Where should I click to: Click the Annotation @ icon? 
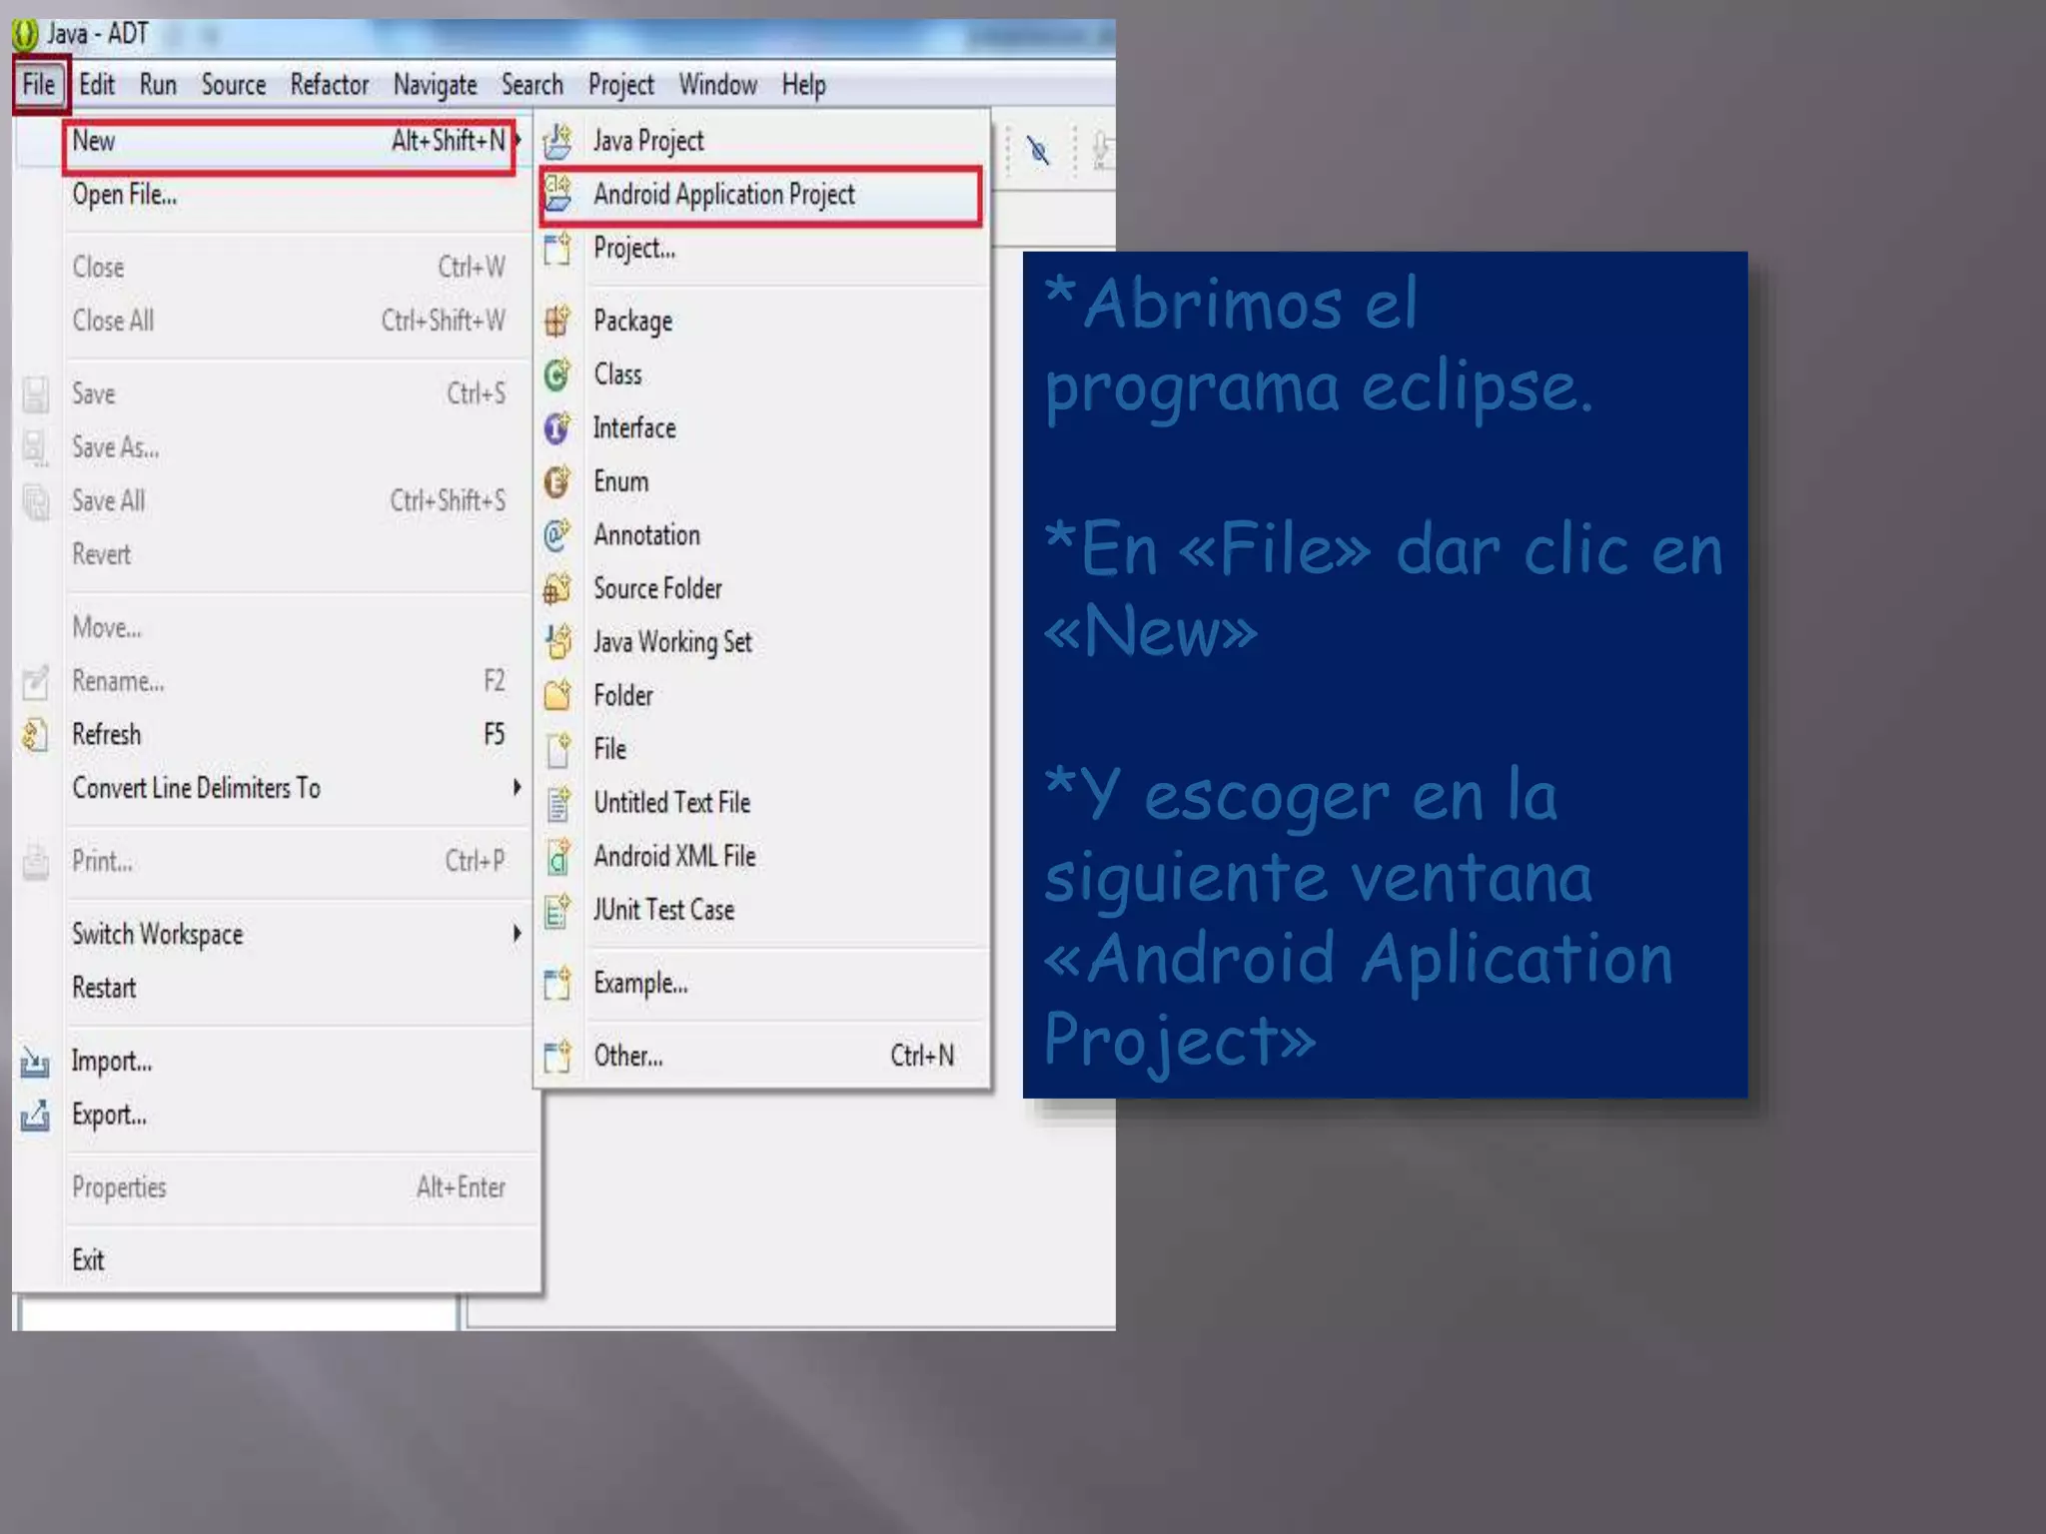[x=557, y=535]
